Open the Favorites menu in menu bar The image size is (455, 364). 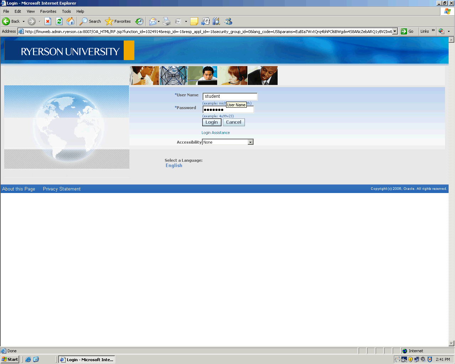point(48,11)
